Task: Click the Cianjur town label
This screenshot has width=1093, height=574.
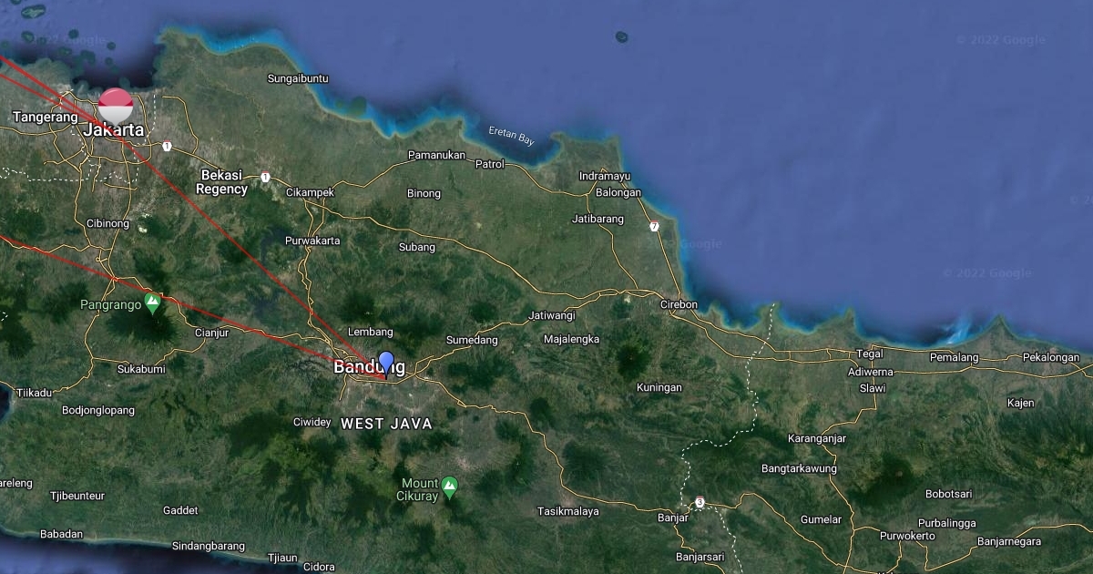Action: 211,333
